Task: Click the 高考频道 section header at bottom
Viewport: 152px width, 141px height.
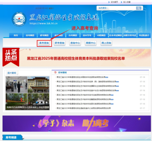Action: pyautogui.click(x=11, y=137)
